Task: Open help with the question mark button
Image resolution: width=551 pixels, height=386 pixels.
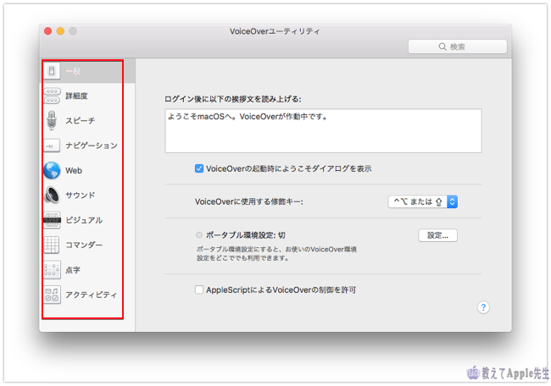Action: point(483,307)
